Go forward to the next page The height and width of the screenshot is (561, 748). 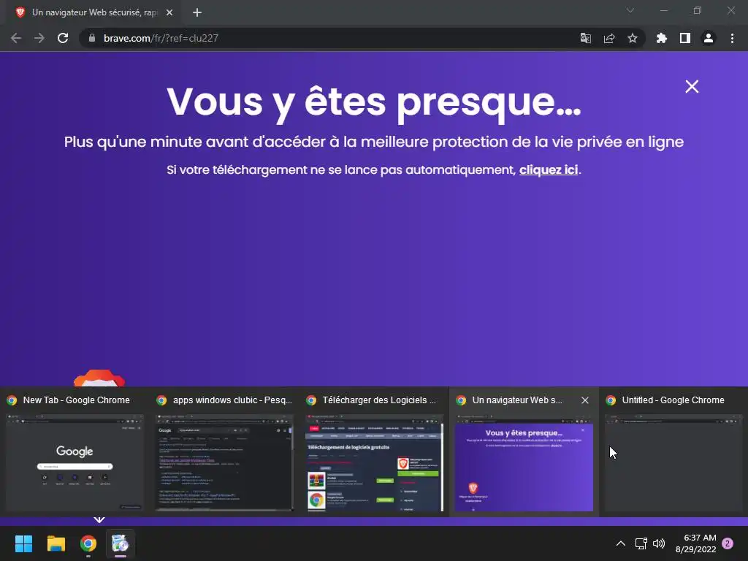(x=39, y=38)
